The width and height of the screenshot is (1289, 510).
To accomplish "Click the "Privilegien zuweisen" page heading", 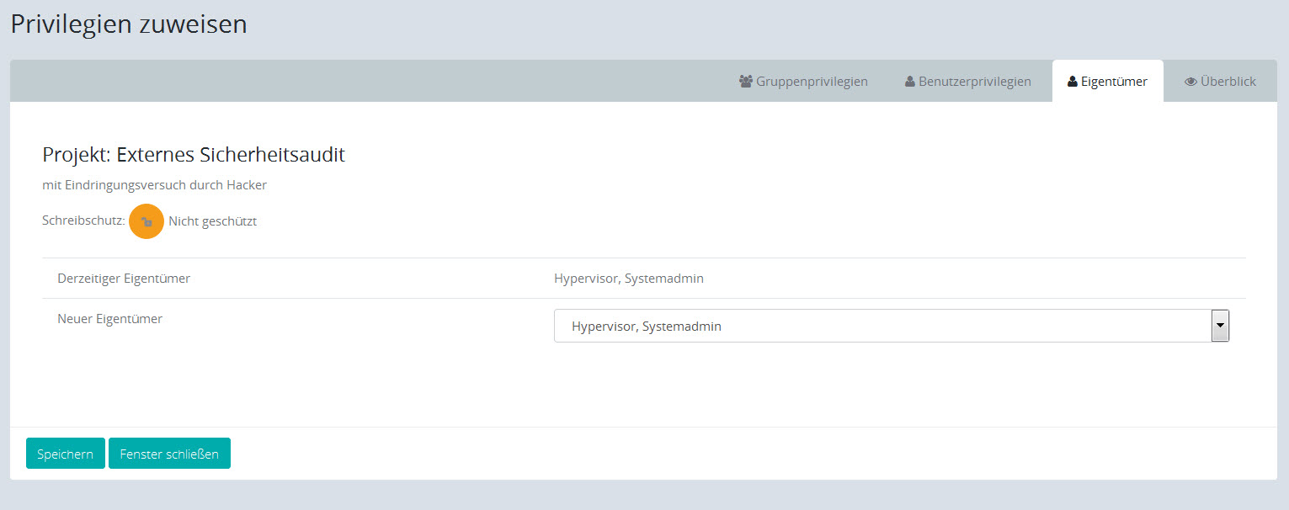I will coord(129,24).
